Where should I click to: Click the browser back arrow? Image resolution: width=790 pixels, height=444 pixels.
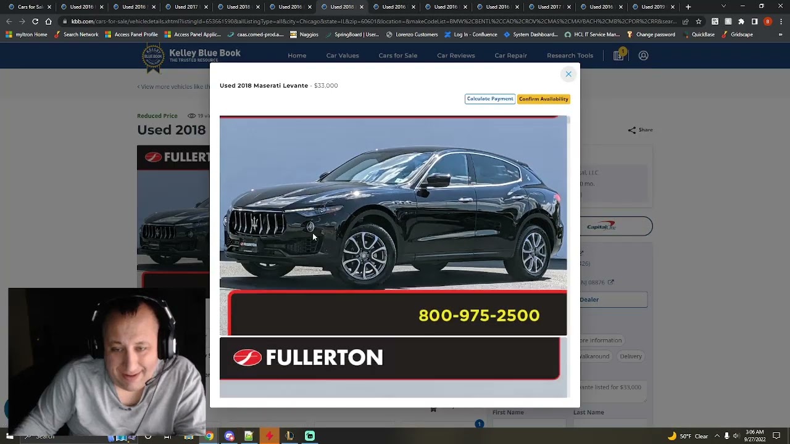pyautogui.click(x=9, y=21)
